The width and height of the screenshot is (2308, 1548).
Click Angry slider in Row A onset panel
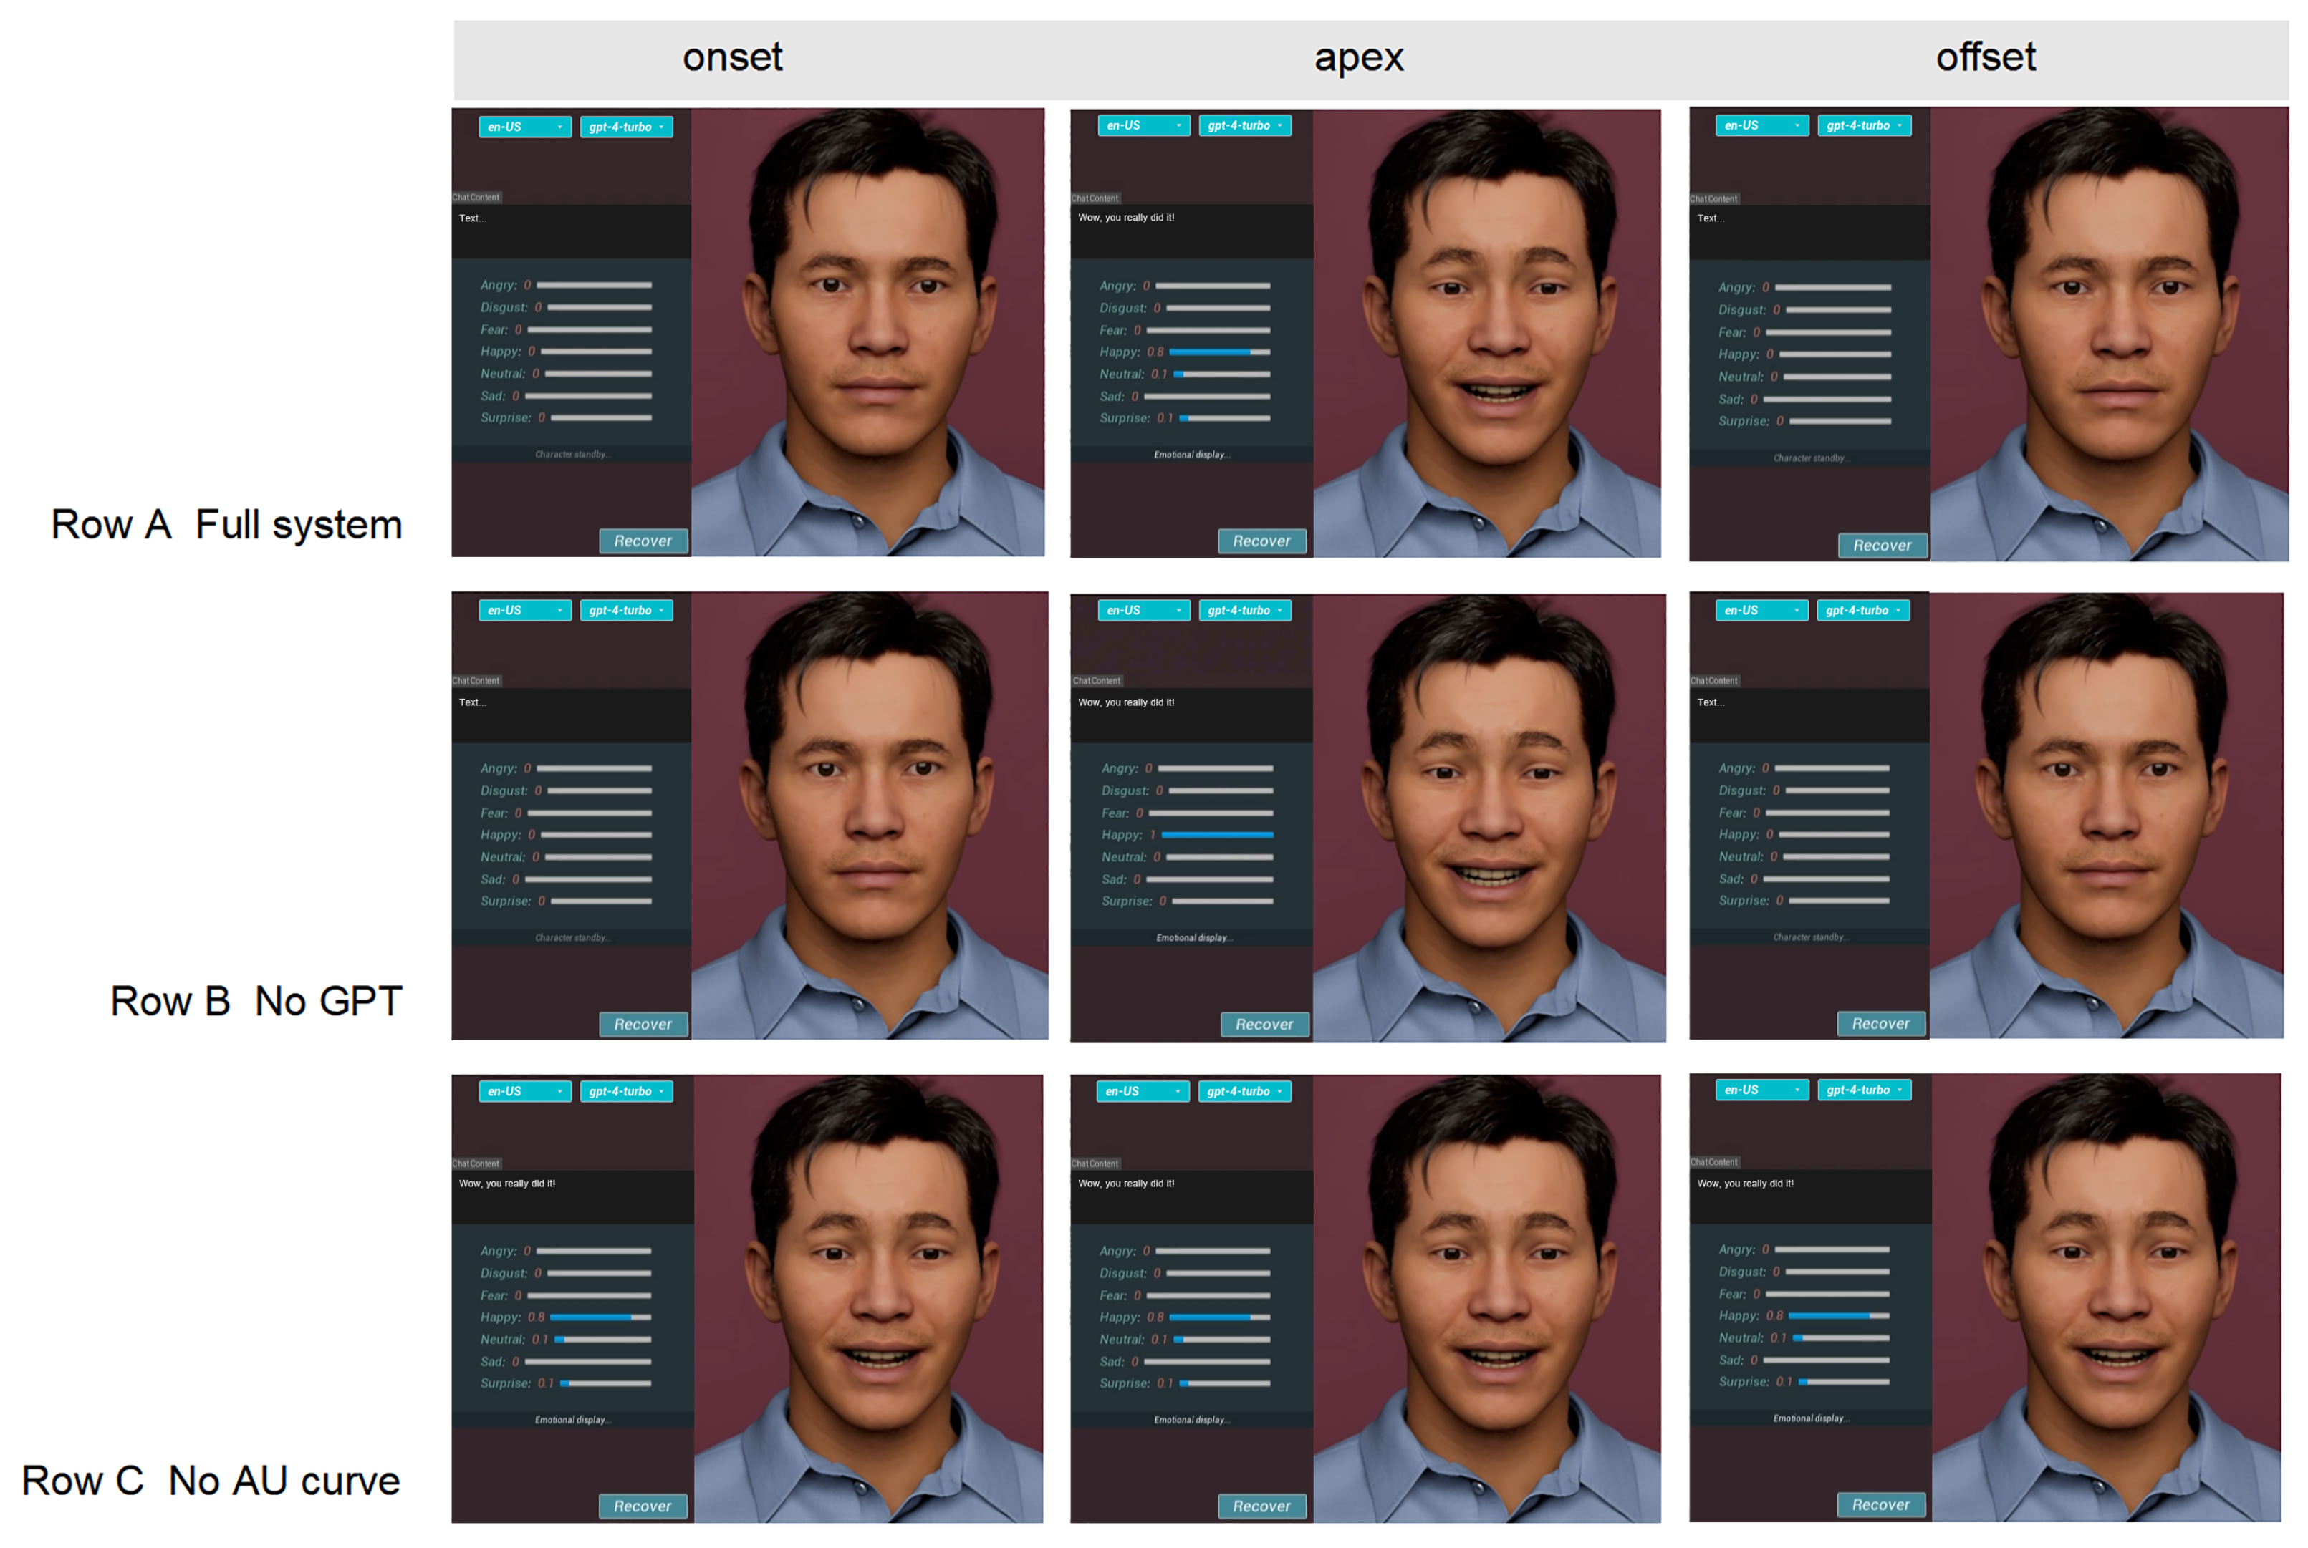(x=594, y=285)
